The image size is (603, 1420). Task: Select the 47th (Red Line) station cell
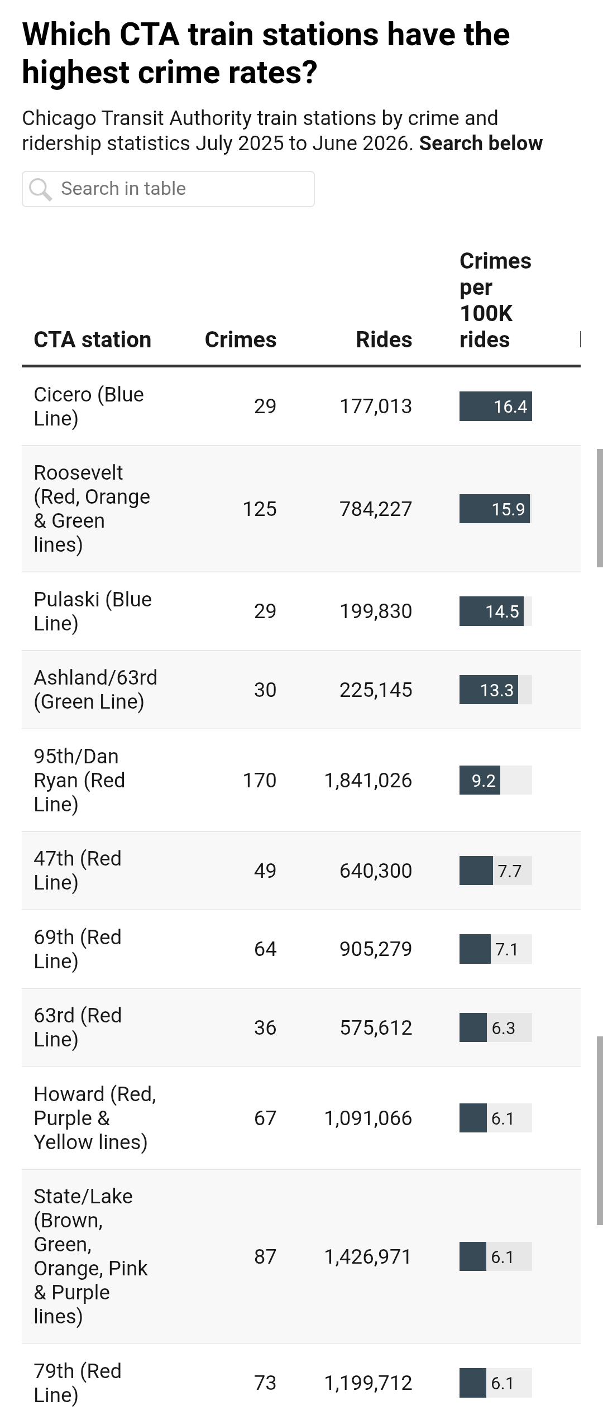pyautogui.click(x=78, y=870)
